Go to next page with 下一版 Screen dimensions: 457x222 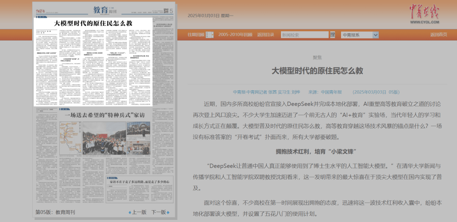[x=158, y=212]
